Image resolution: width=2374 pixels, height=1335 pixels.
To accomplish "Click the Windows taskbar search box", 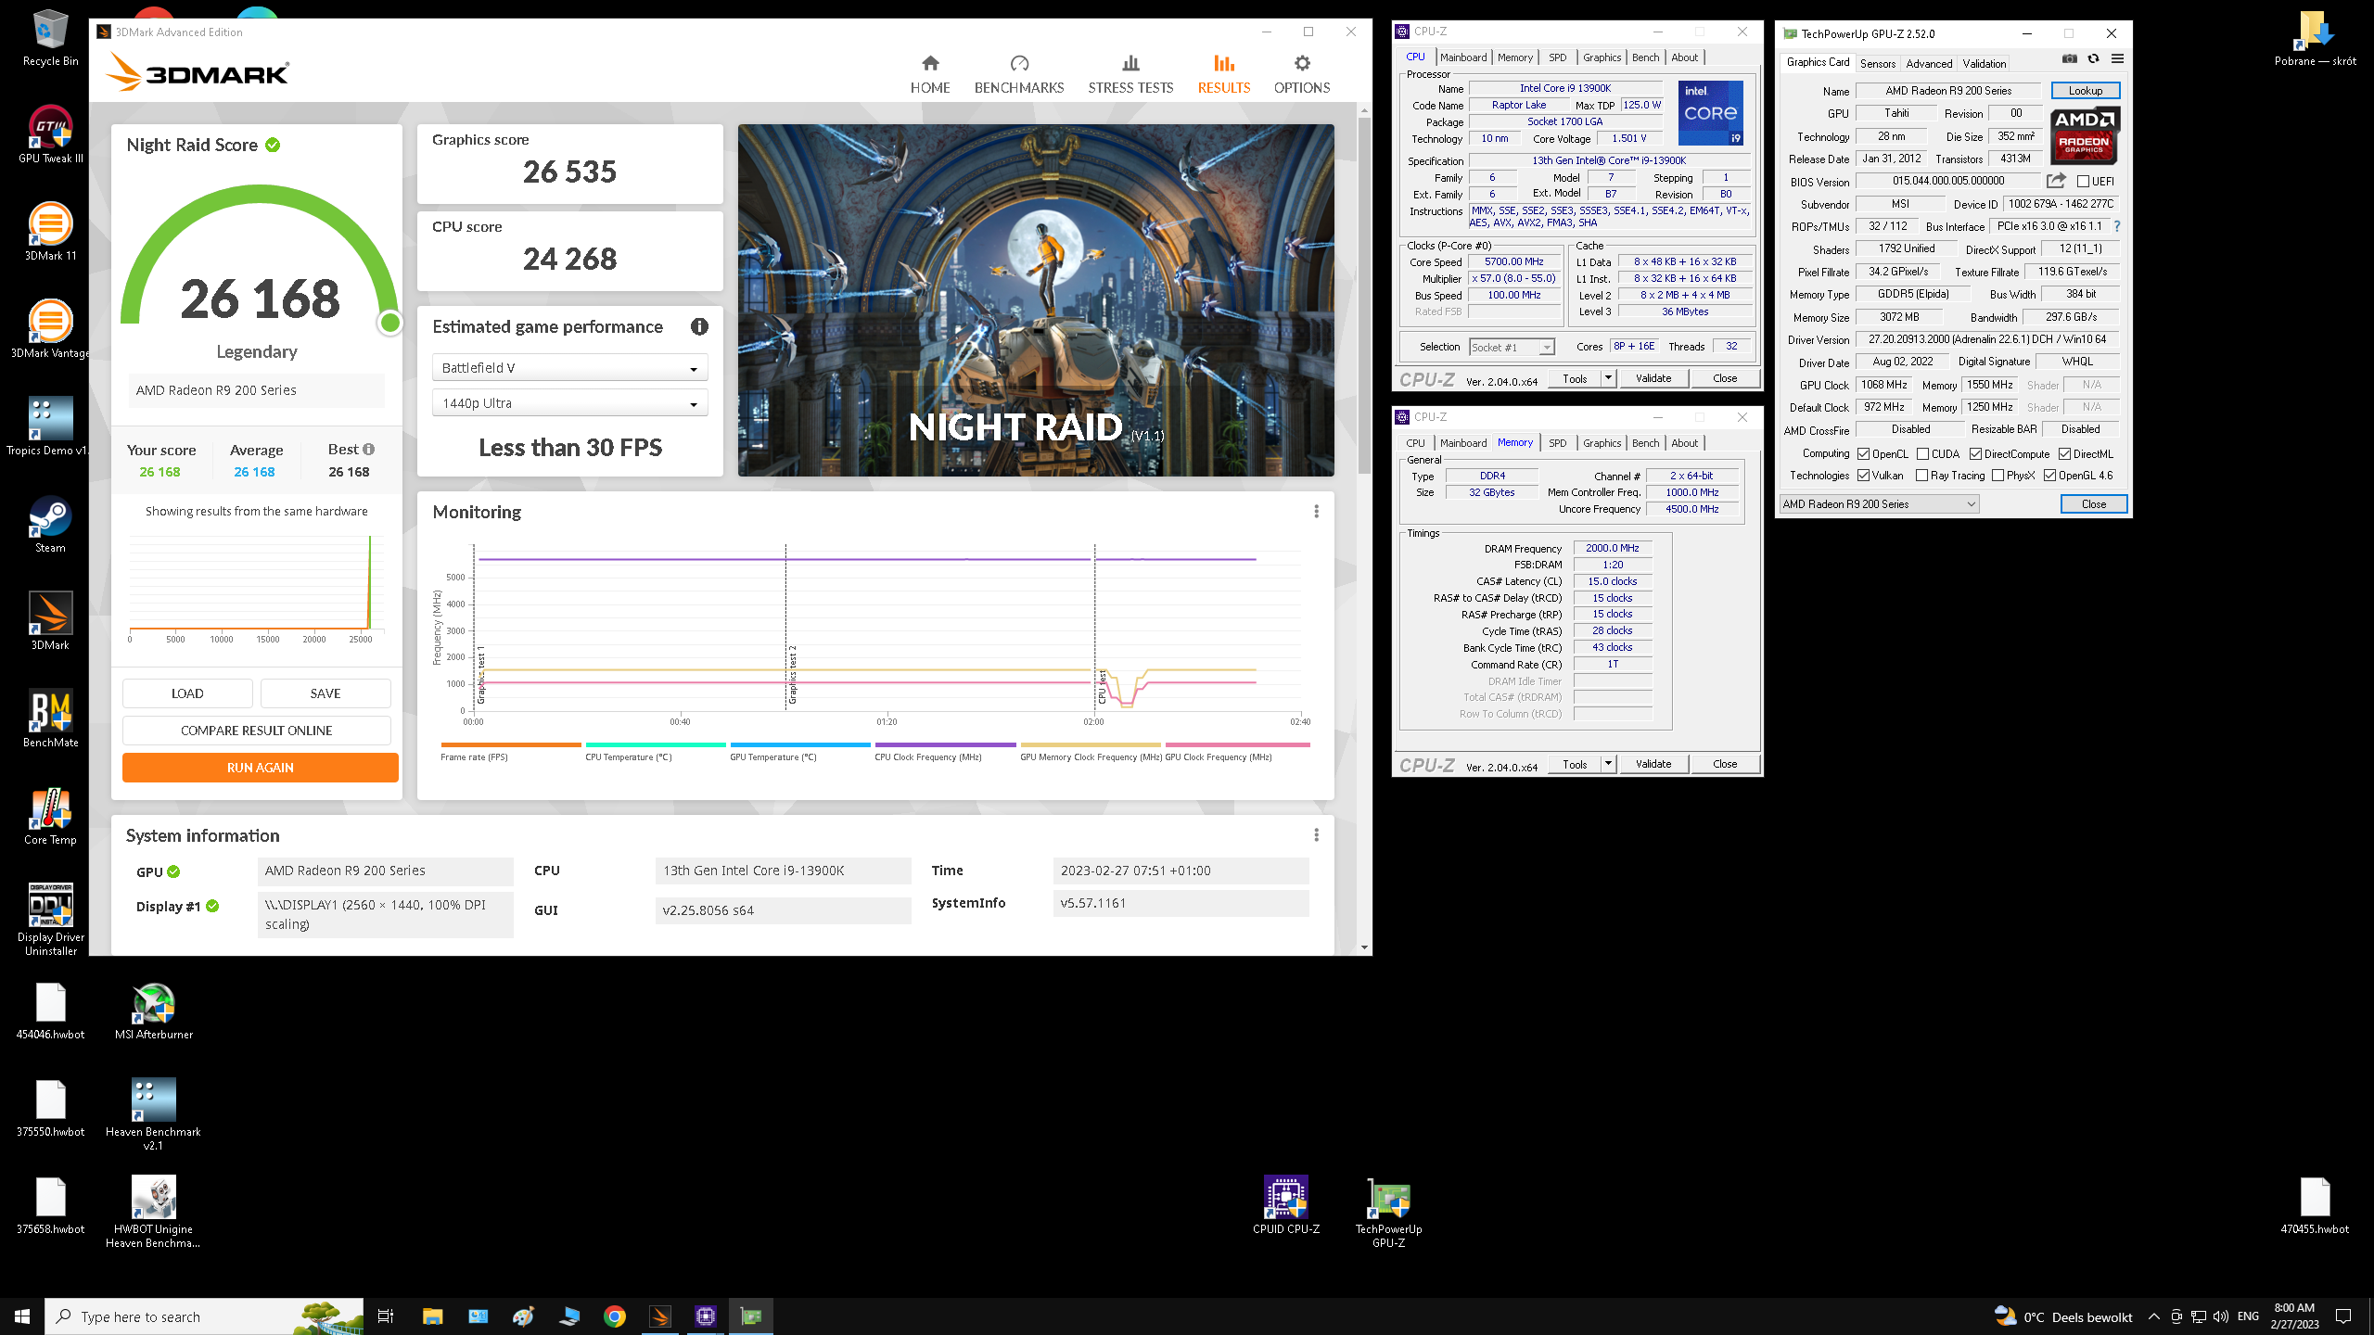I will click(204, 1316).
